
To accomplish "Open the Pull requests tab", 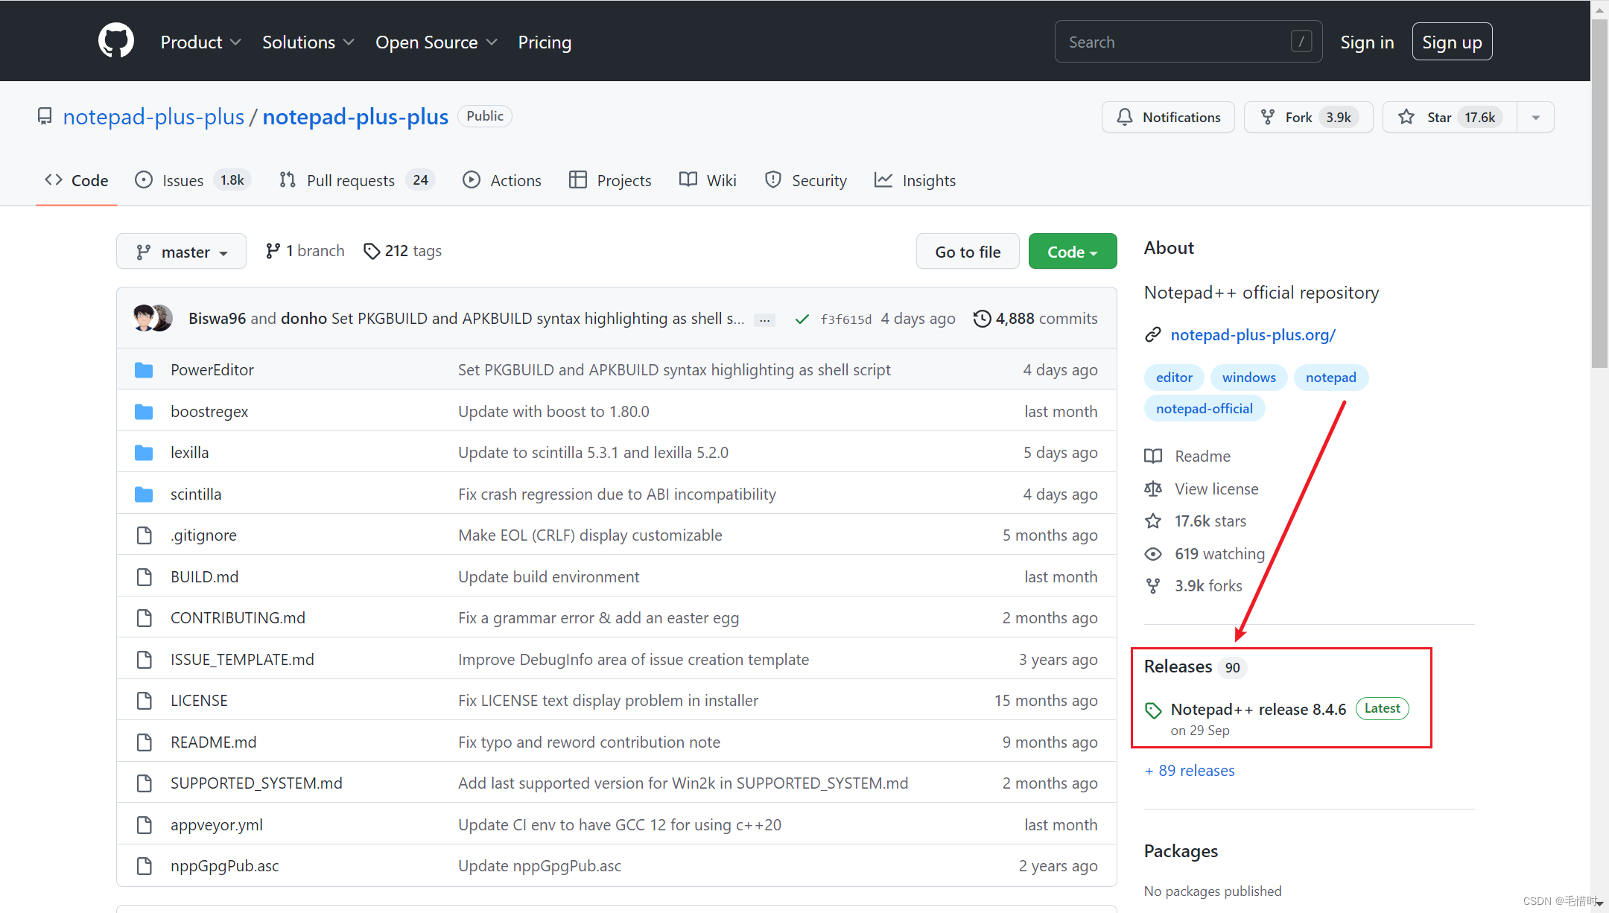I will click(x=350, y=180).
